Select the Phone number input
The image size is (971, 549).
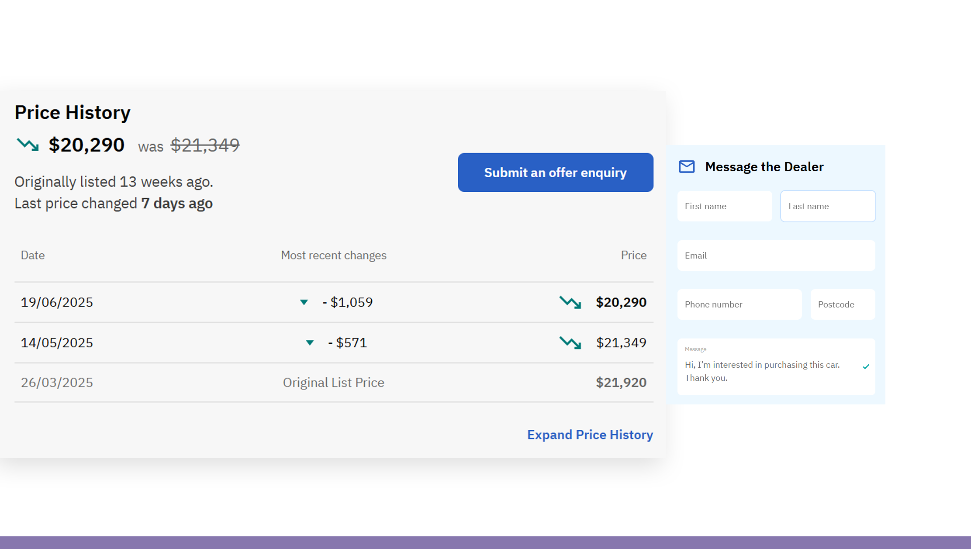pyautogui.click(x=739, y=304)
